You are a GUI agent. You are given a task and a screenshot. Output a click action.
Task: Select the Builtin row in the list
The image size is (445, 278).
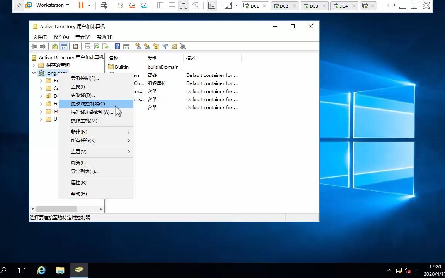point(174,67)
